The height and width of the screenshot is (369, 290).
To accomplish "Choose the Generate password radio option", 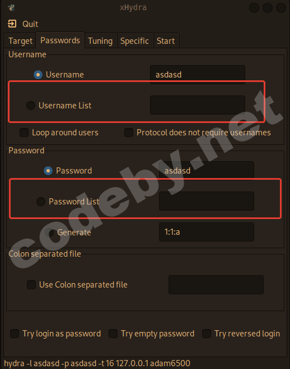I will click(x=49, y=233).
